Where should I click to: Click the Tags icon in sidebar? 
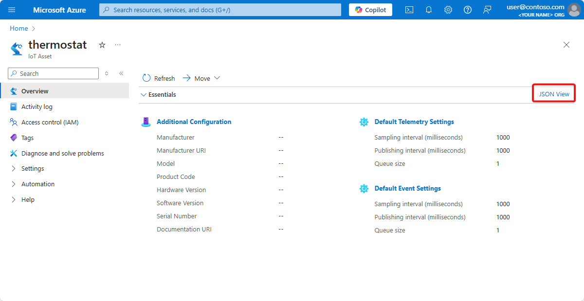click(14, 138)
